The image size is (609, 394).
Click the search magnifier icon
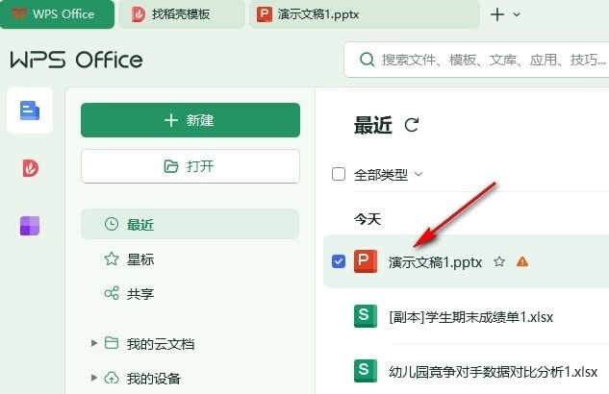[x=367, y=60]
